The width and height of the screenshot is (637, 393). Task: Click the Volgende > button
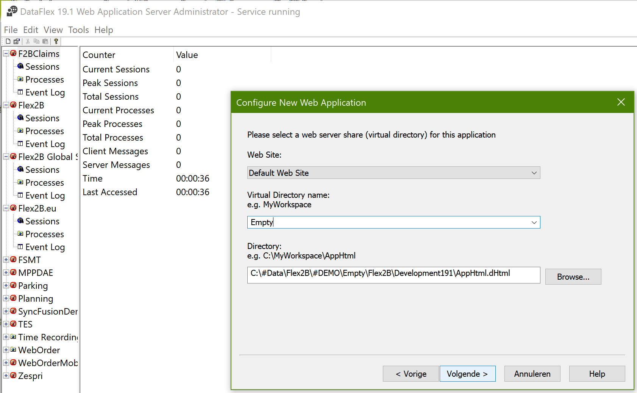pyautogui.click(x=467, y=374)
